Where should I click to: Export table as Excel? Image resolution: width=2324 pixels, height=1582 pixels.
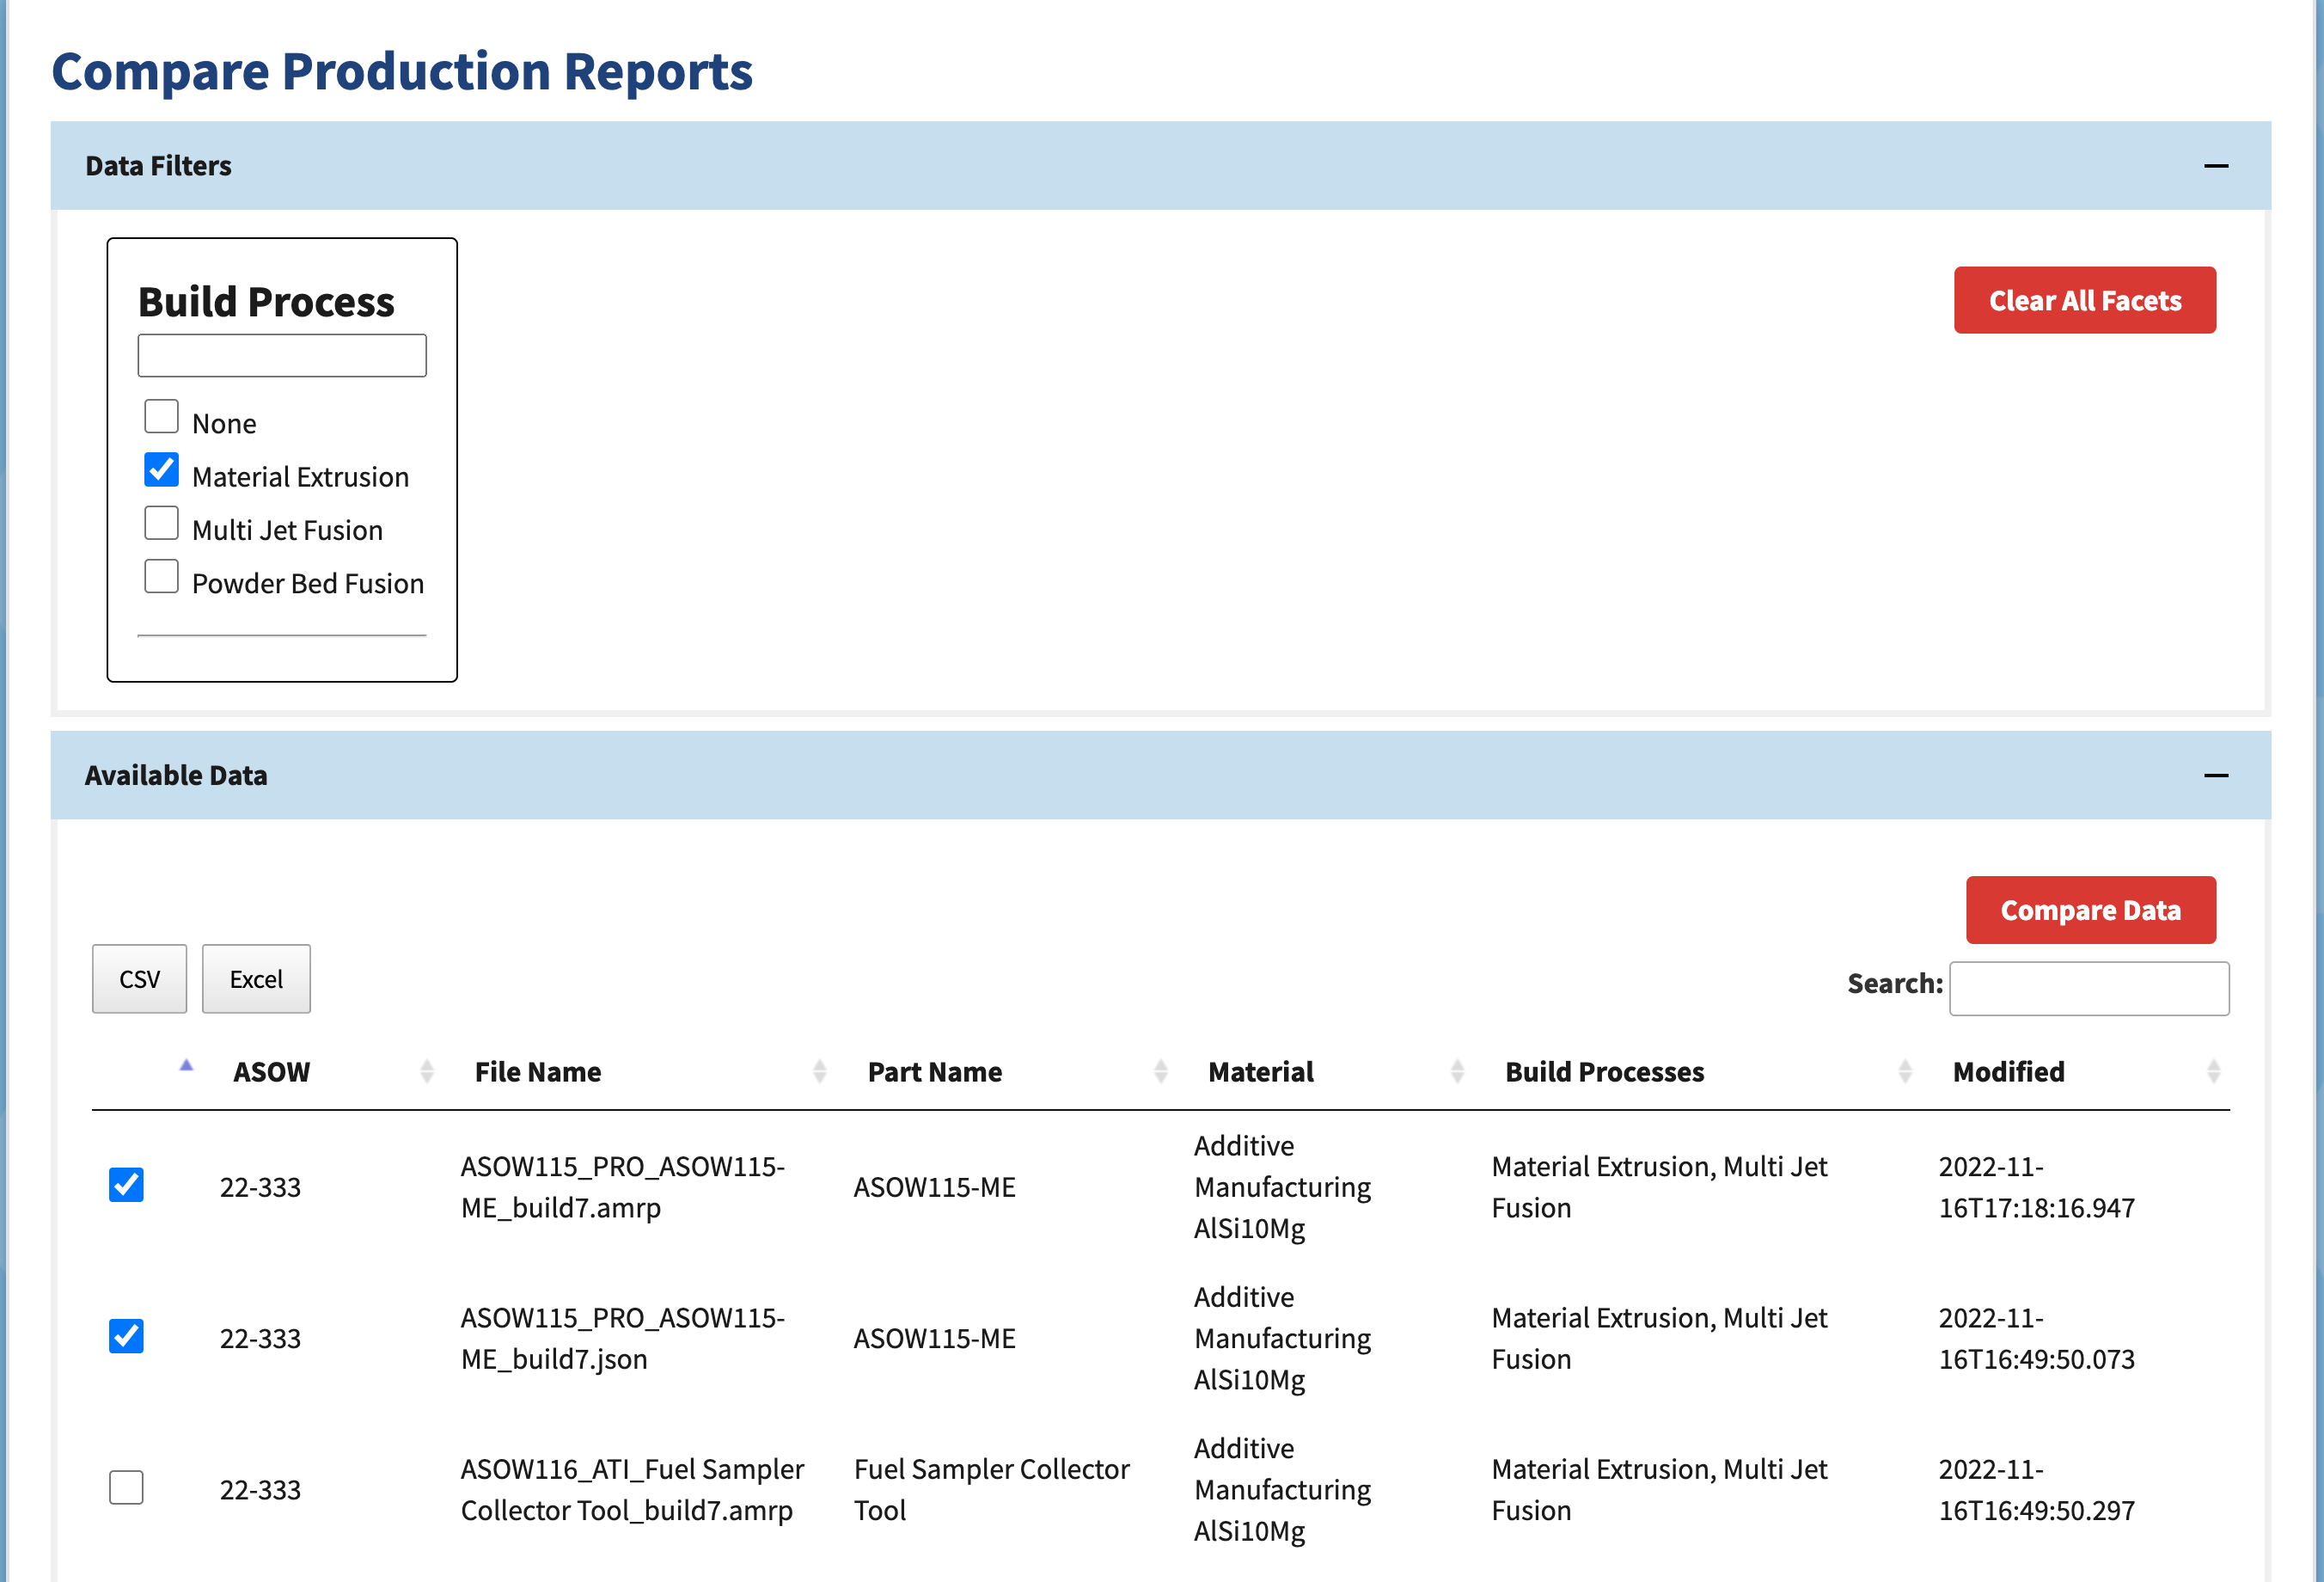256,978
